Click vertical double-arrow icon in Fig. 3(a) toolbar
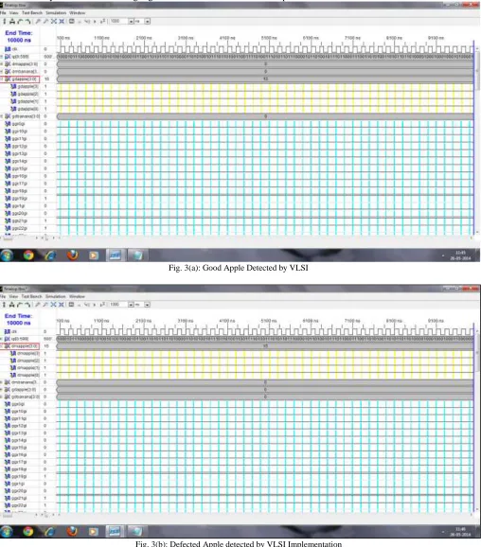This screenshot has height=547, width=481. (4, 21)
